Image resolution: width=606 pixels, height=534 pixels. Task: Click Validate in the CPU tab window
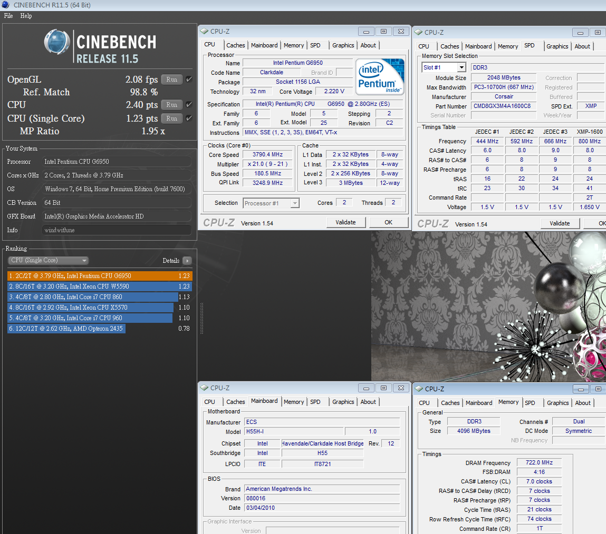coord(345,222)
